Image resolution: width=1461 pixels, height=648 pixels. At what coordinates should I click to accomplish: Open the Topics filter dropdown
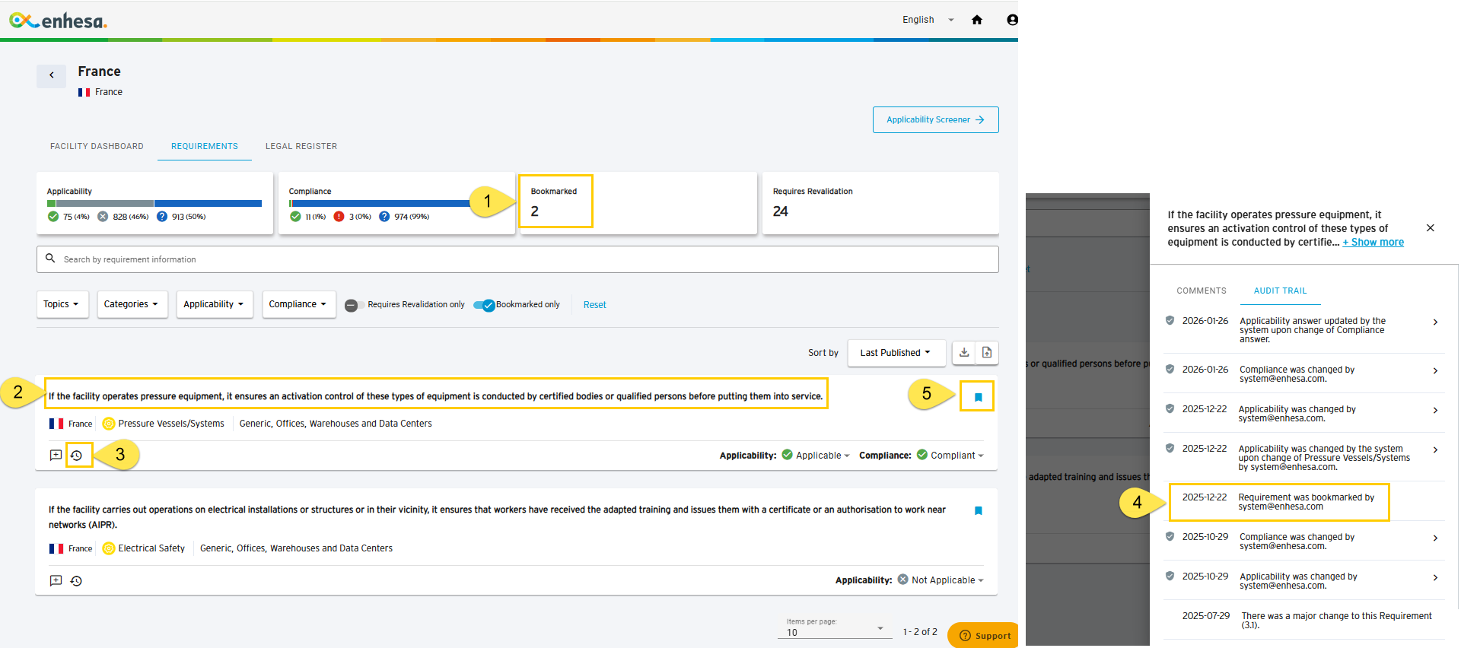[62, 304]
